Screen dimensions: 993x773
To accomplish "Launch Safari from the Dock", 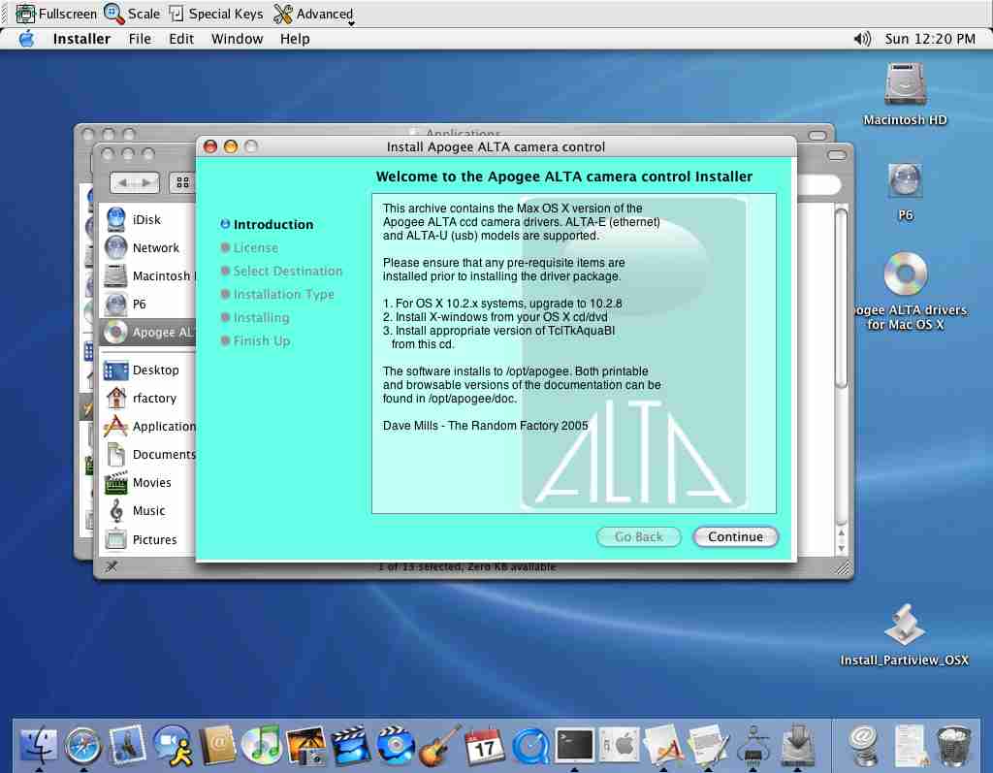I will pos(83,745).
